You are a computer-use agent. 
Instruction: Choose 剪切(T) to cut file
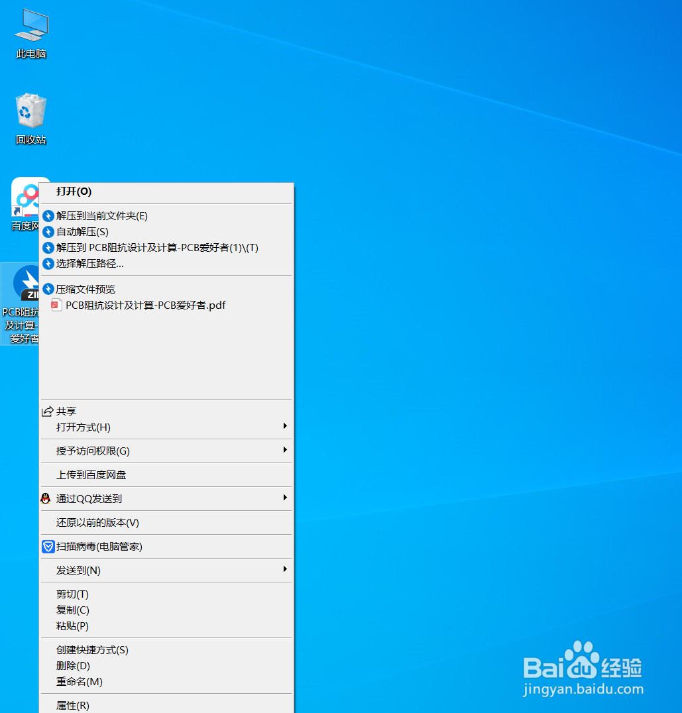click(166, 594)
